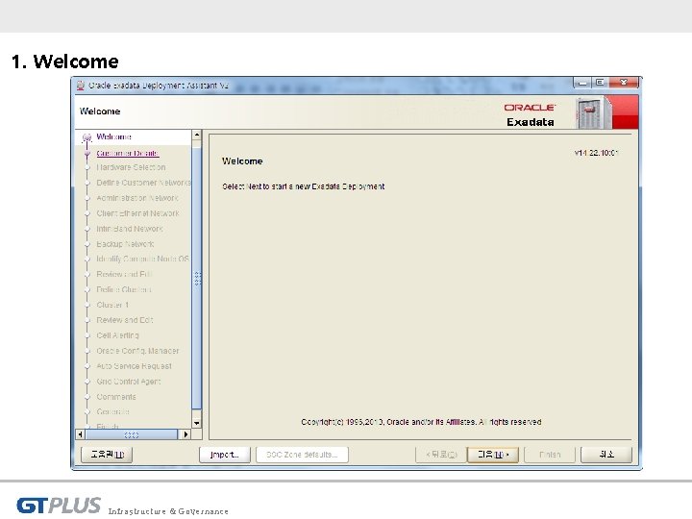
Task: Select the Hardware Selection step
Action: tap(131, 167)
